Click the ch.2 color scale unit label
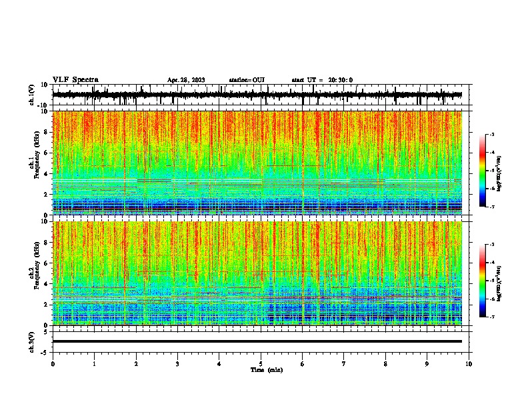 coord(499,283)
